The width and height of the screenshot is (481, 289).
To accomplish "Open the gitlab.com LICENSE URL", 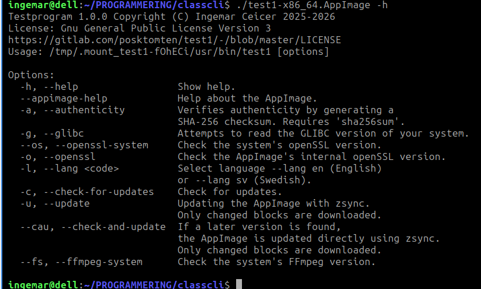I will point(175,40).
